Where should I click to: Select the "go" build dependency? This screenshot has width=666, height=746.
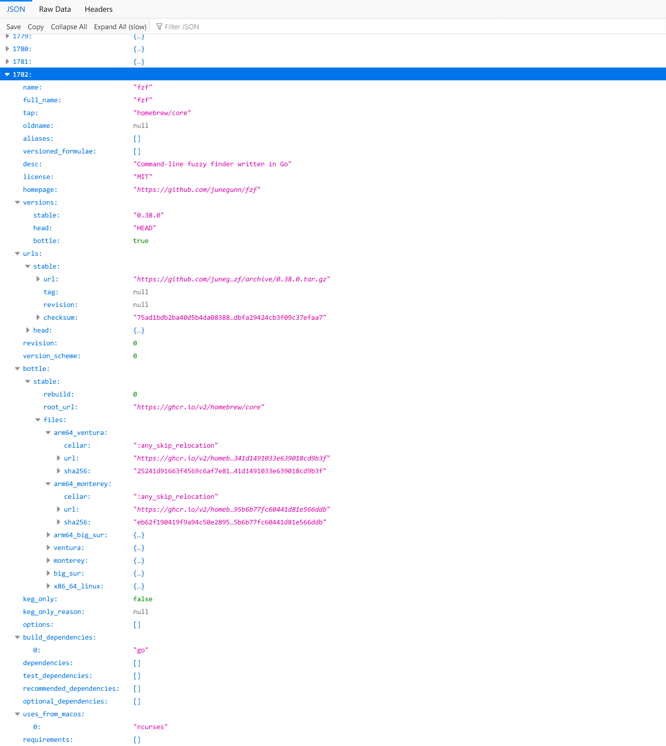click(x=141, y=650)
